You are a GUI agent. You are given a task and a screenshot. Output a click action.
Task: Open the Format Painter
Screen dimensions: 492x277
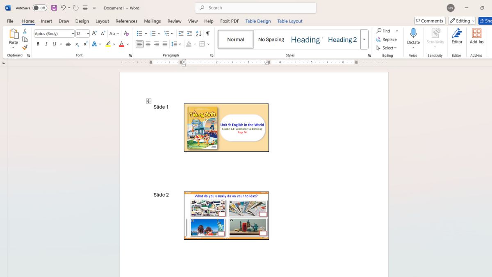pyautogui.click(x=25, y=47)
